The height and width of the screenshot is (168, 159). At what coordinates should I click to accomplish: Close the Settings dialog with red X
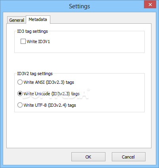tap(150, 5)
